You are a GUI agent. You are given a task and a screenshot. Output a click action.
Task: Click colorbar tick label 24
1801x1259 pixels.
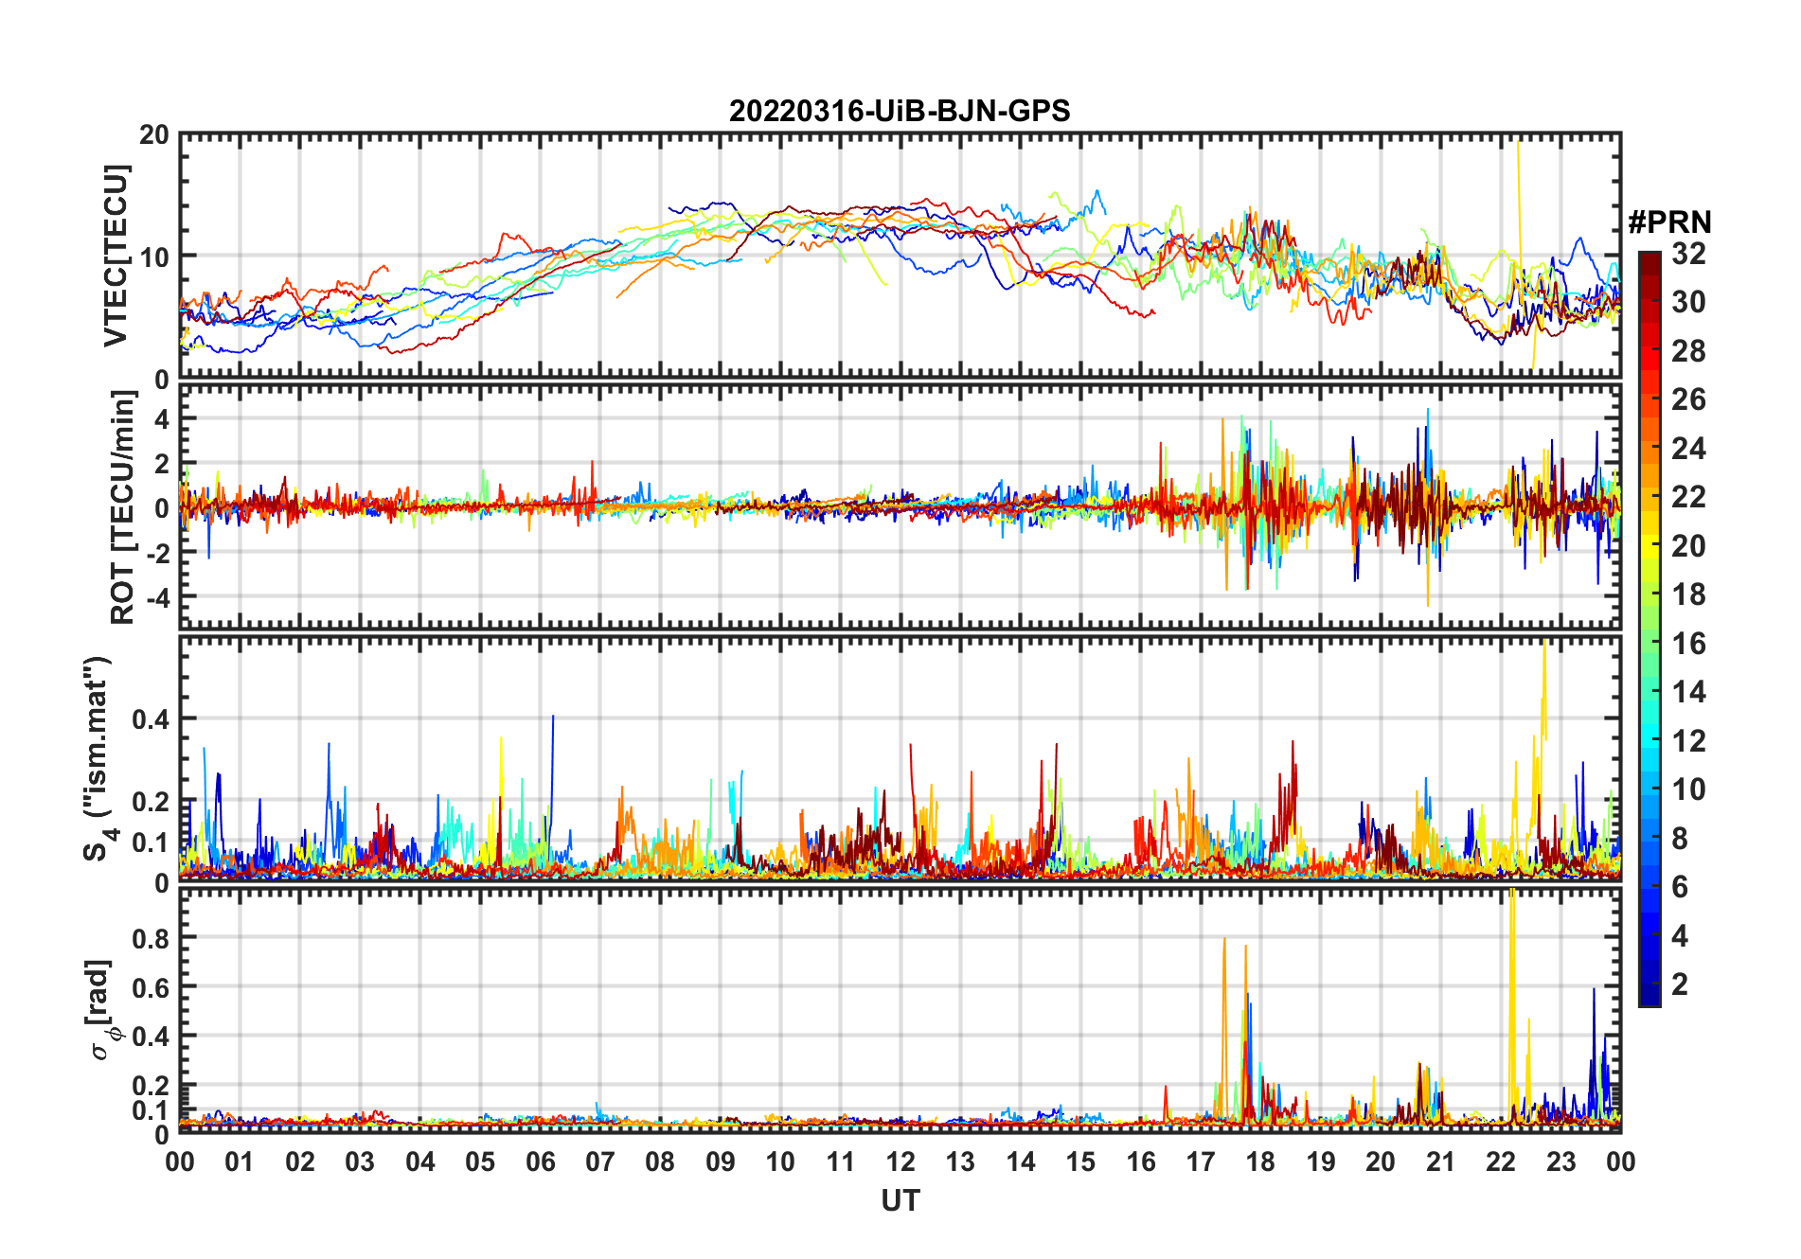[x=1688, y=449]
